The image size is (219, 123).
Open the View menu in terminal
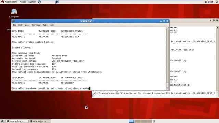coord(27,25)
